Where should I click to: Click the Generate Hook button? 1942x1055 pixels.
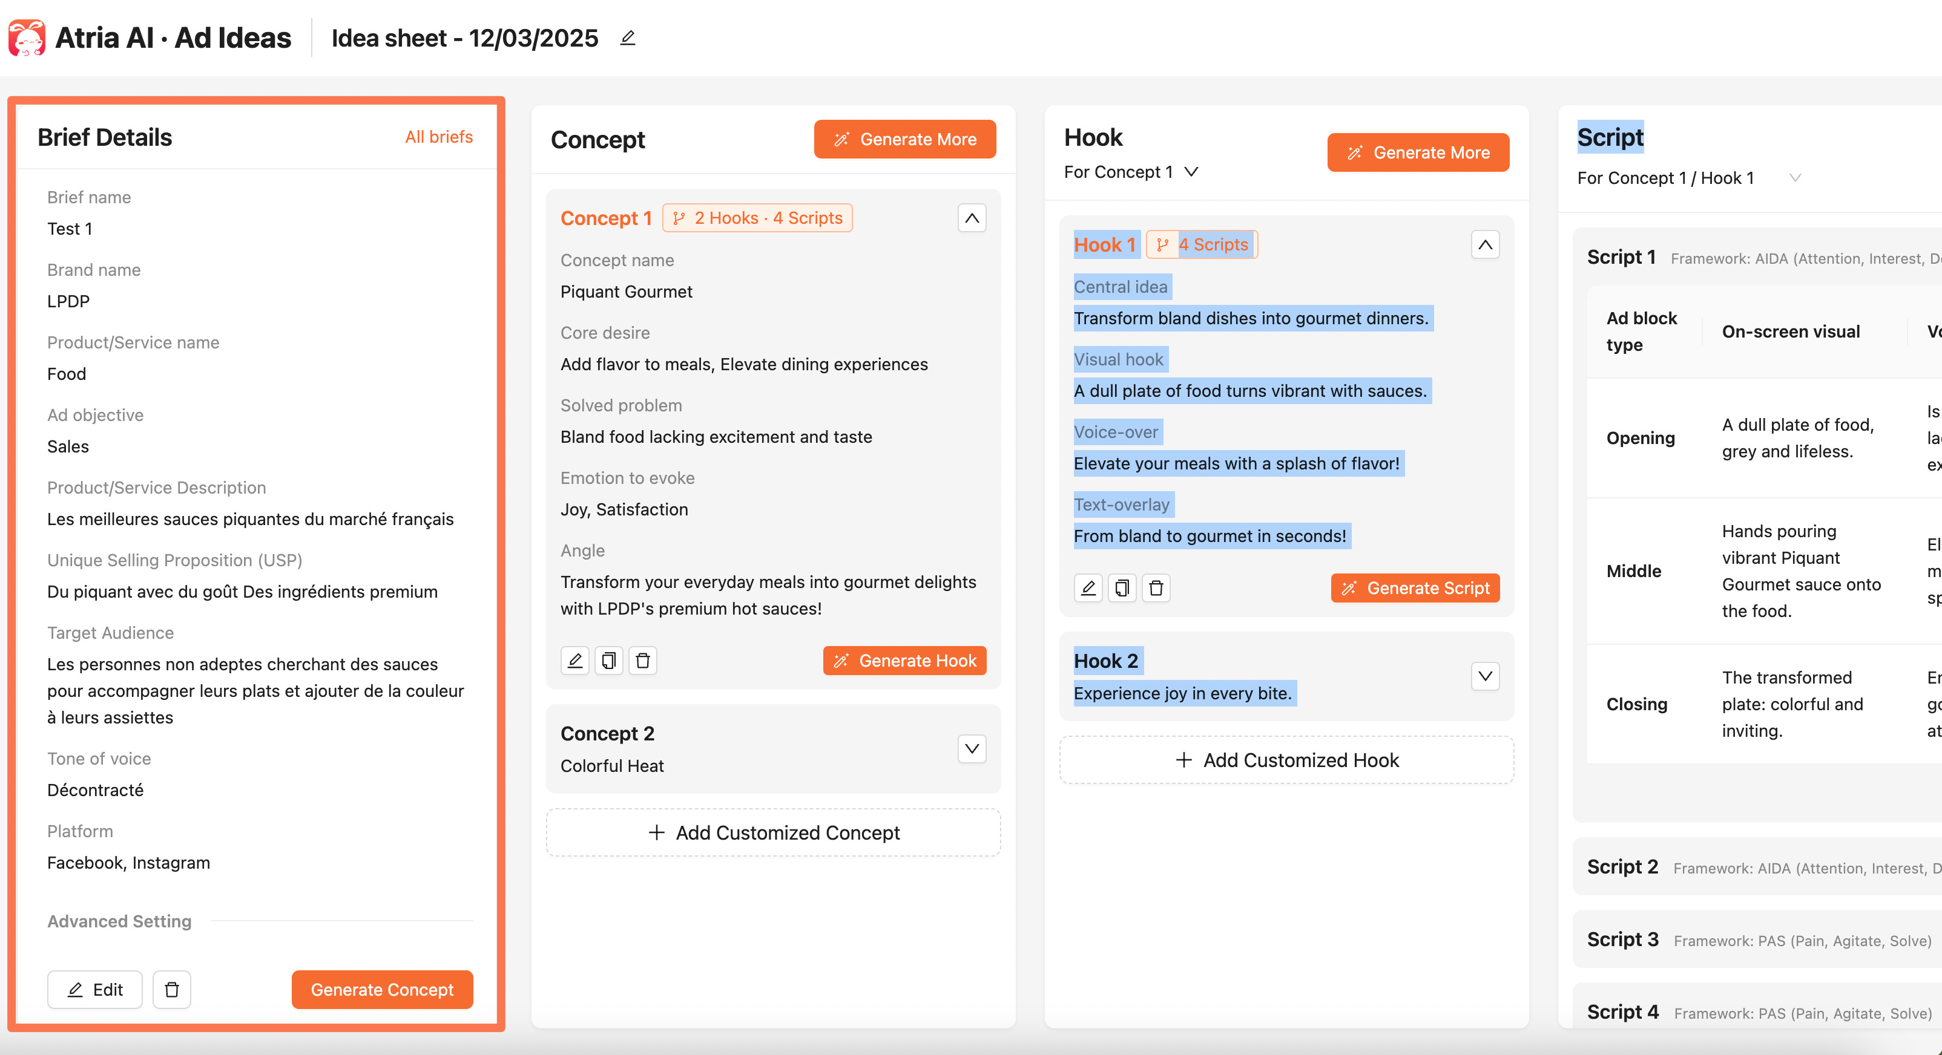(x=904, y=660)
